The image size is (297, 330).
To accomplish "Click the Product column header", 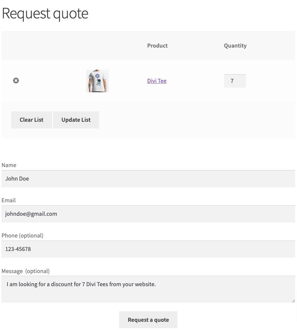I will [x=157, y=46].
